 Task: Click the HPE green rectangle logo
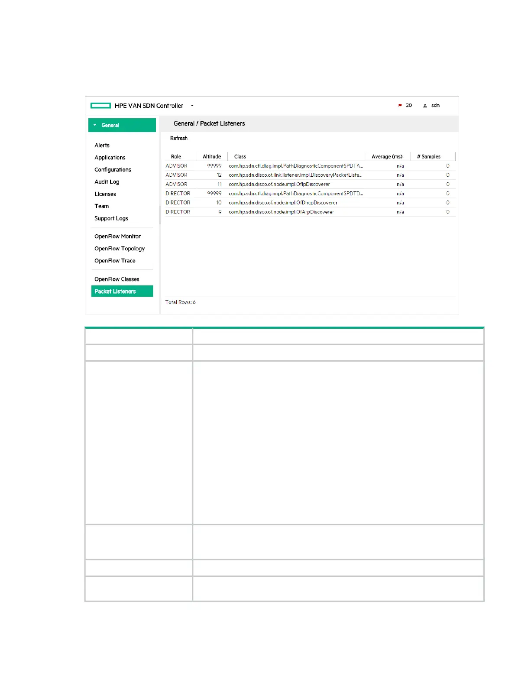coord(100,106)
